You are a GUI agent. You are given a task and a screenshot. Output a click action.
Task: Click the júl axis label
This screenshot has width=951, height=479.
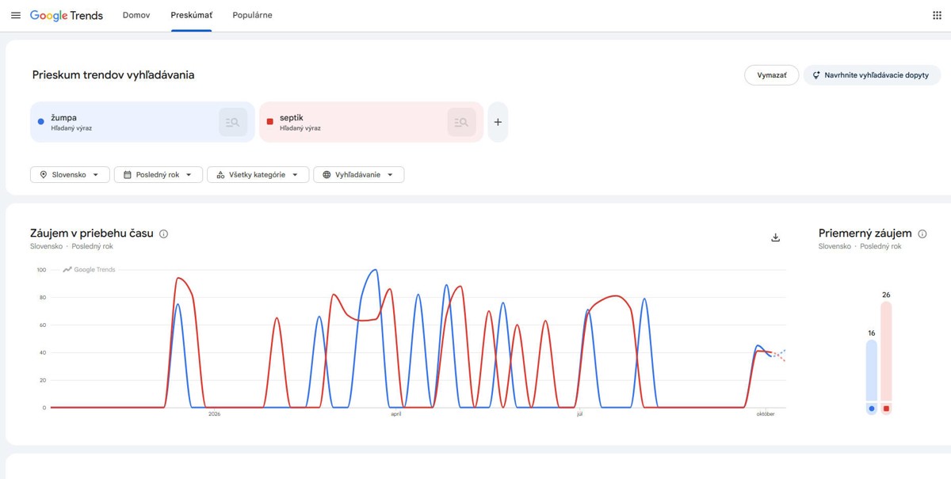click(580, 414)
